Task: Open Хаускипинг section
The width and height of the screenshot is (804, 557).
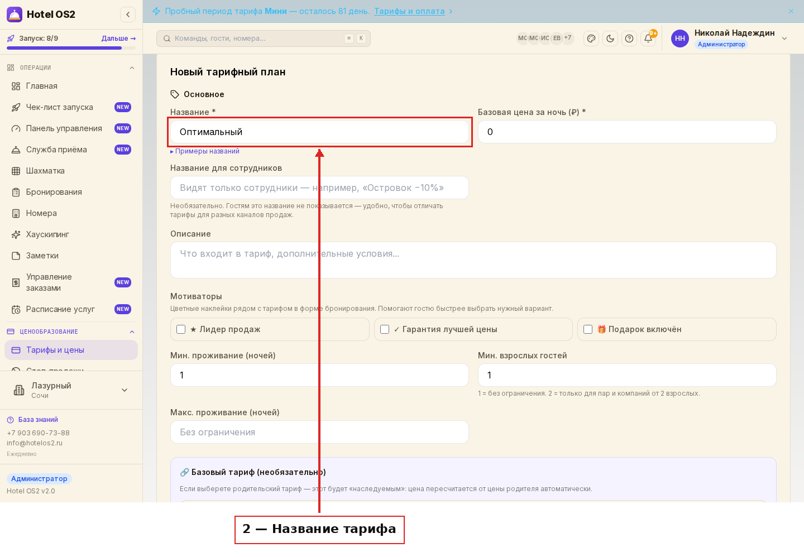Action: pyautogui.click(x=71, y=234)
